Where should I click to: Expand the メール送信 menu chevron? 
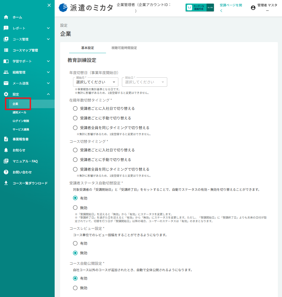pos(48,83)
